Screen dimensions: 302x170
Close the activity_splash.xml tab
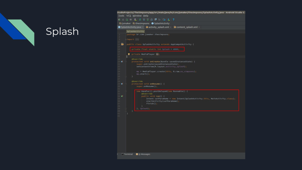pos(171,27)
